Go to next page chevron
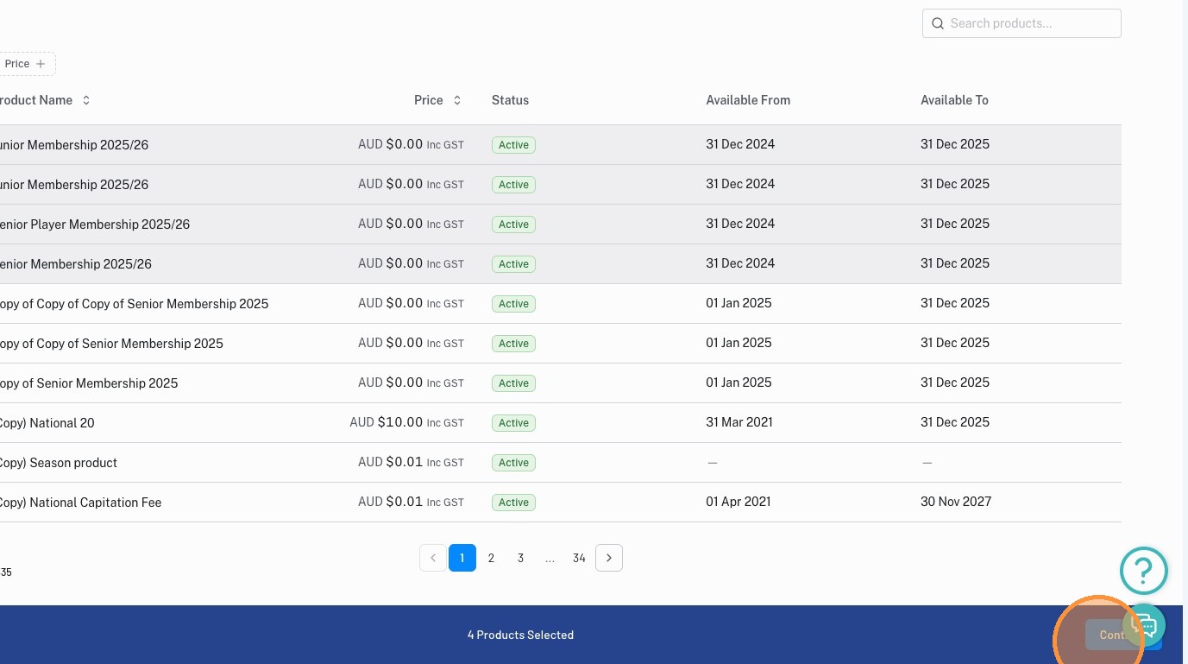This screenshot has width=1188, height=664. [x=609, y=558]
